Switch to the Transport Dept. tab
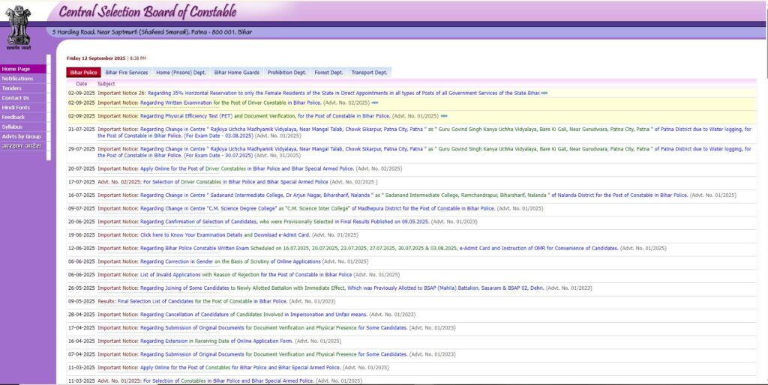 click(x=369, y=73)
